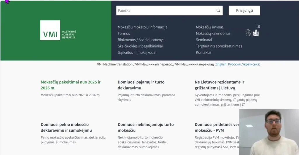
Task: Click the search magnifier icon
Action: [x=218, y=11]
